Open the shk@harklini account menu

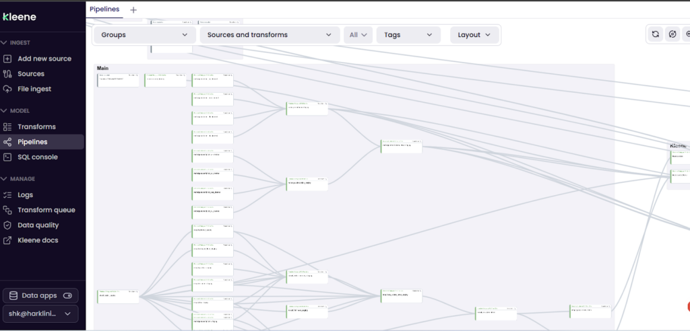40,314
